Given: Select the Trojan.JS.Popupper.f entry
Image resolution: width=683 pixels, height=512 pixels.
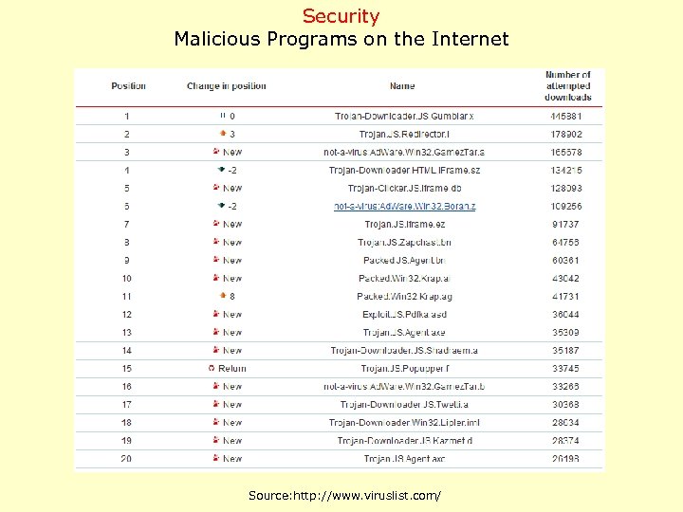Looking at the screenshot, I should [404, 369].
